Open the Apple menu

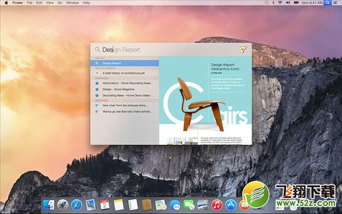point(6,3)
